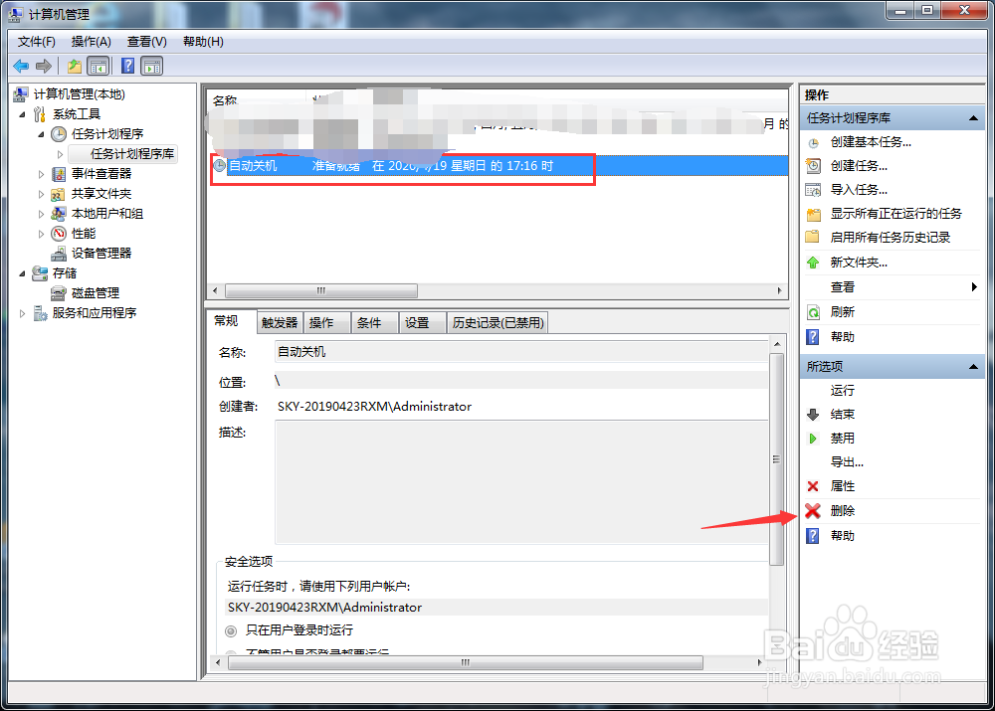Click the 新文件夹 green arrow icon
The width and height of the screenshot is (995, 711).
(814, 262)
